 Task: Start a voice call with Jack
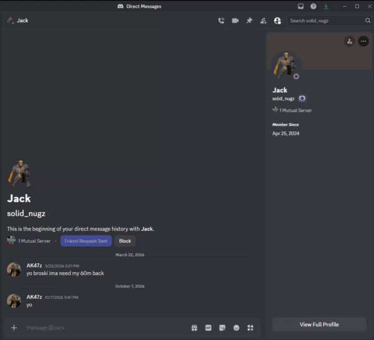[x=221, y=21]
